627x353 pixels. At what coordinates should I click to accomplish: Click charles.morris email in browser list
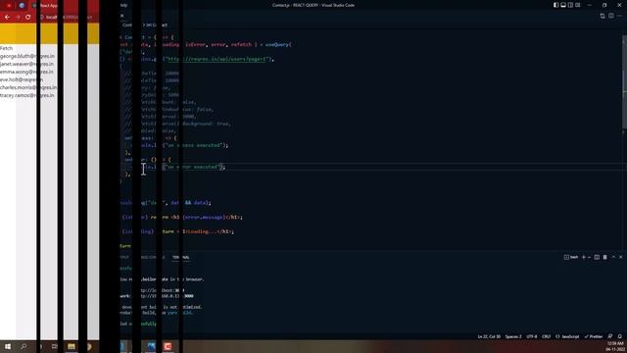tap(28, 87)
